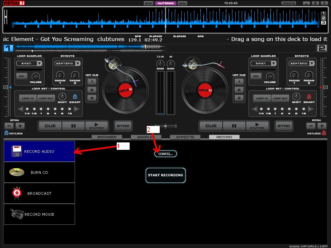The height and width of the screenshot is (248, 331).
Task: Seek in deck 1 song overview waveform
Action: [x=90, y=48]
